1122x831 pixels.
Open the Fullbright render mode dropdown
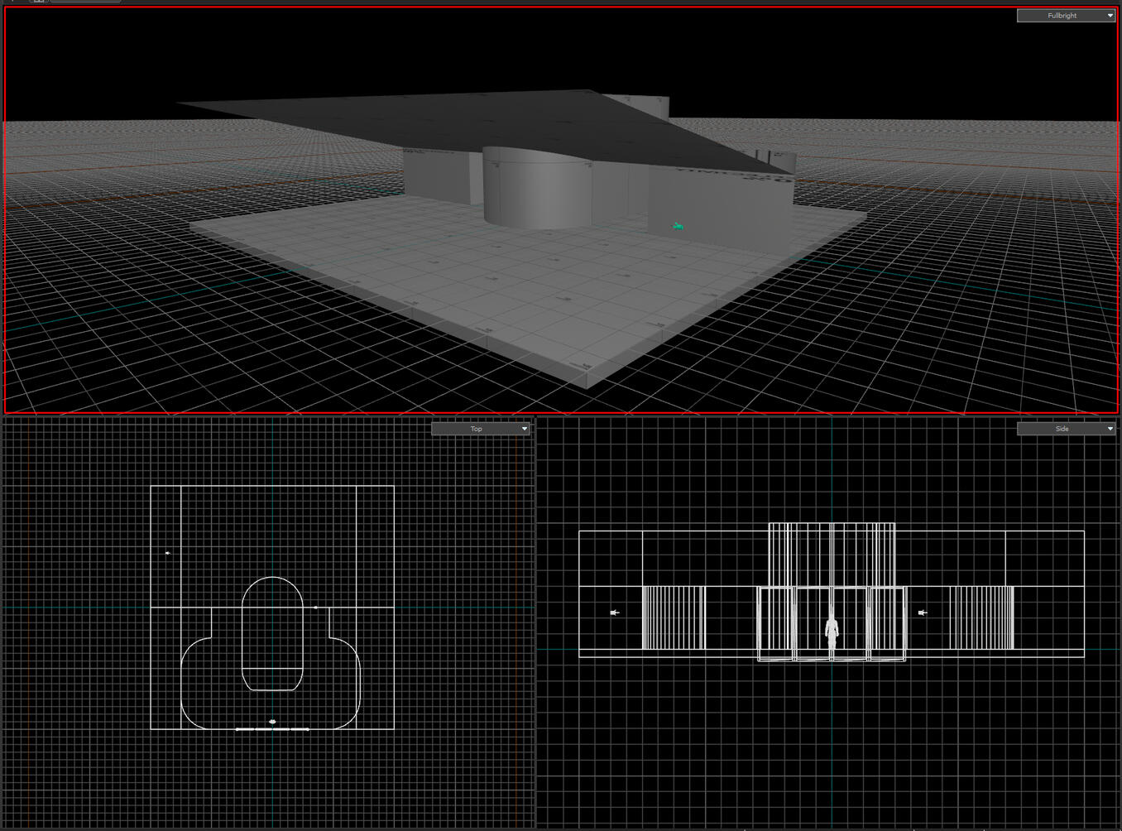tap(1066, 15)
